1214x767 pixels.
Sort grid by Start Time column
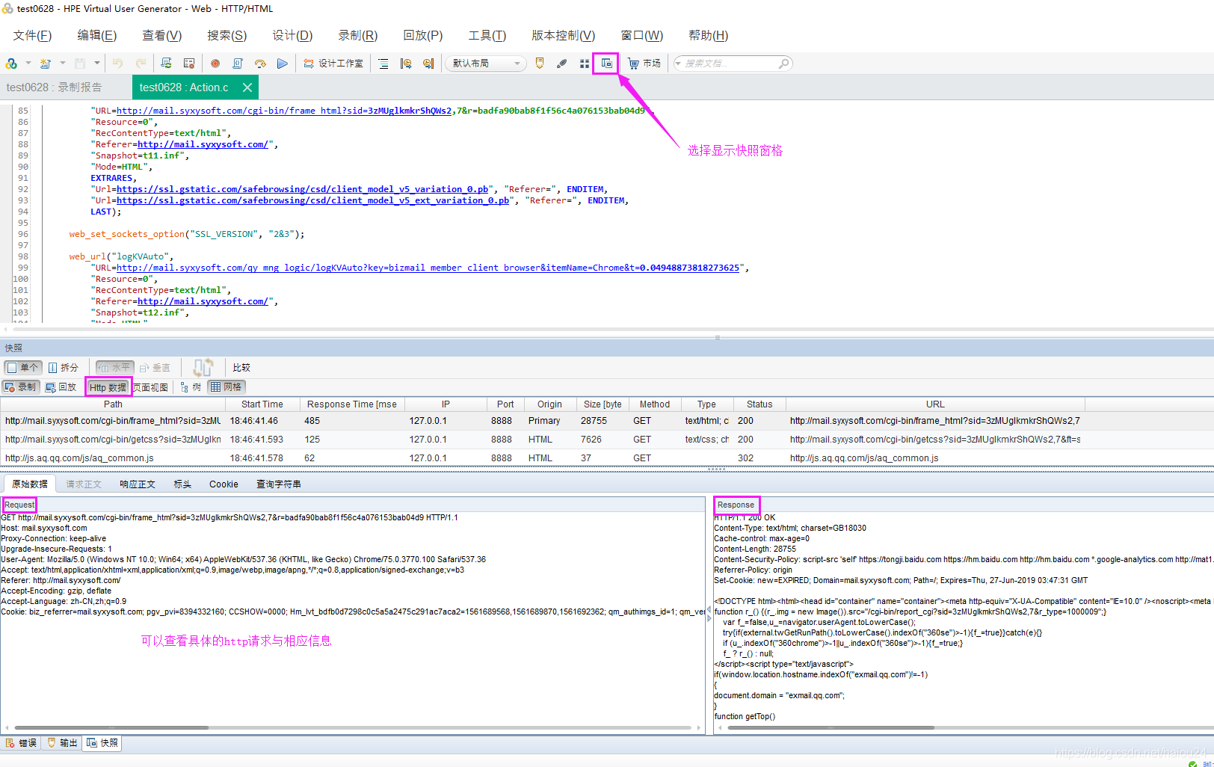262,404
